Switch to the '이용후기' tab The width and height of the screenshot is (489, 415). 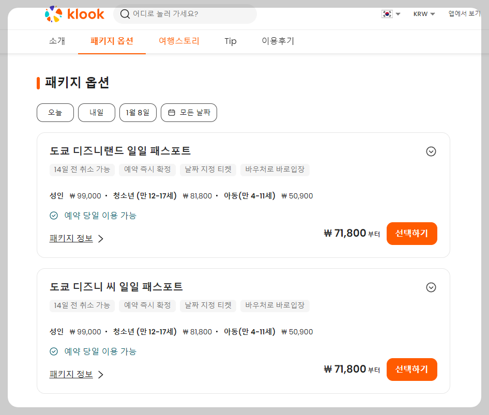pos(278,41)
